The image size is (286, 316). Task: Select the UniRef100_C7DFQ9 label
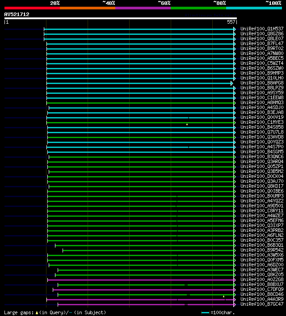pos(262,289)
